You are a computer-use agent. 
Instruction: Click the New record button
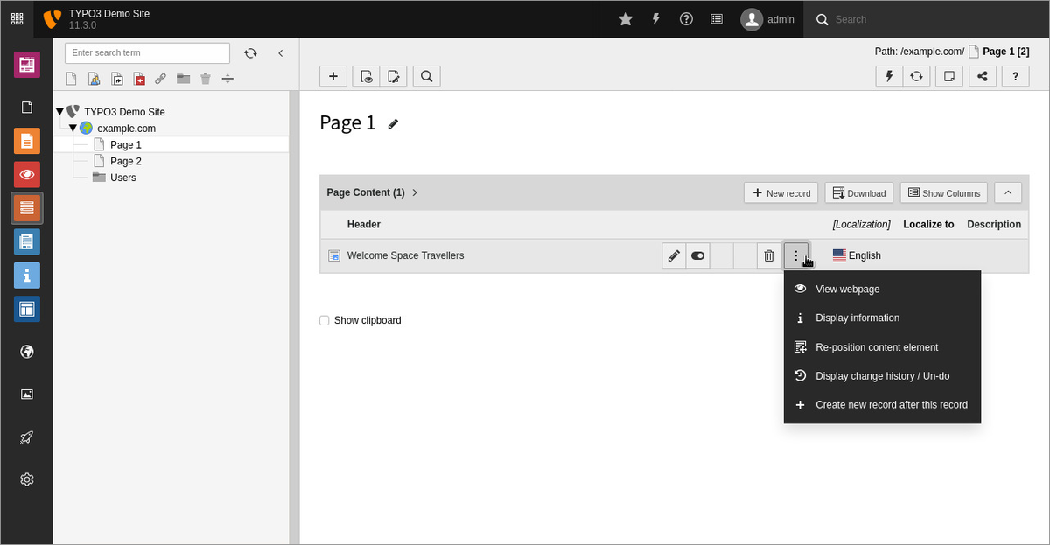[x=780, y=192]
